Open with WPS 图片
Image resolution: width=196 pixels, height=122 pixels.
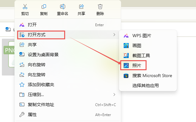click(148, 36)
